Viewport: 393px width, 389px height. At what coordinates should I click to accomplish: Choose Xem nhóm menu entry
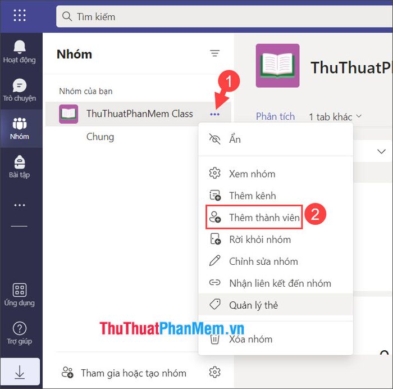[276, 174]
